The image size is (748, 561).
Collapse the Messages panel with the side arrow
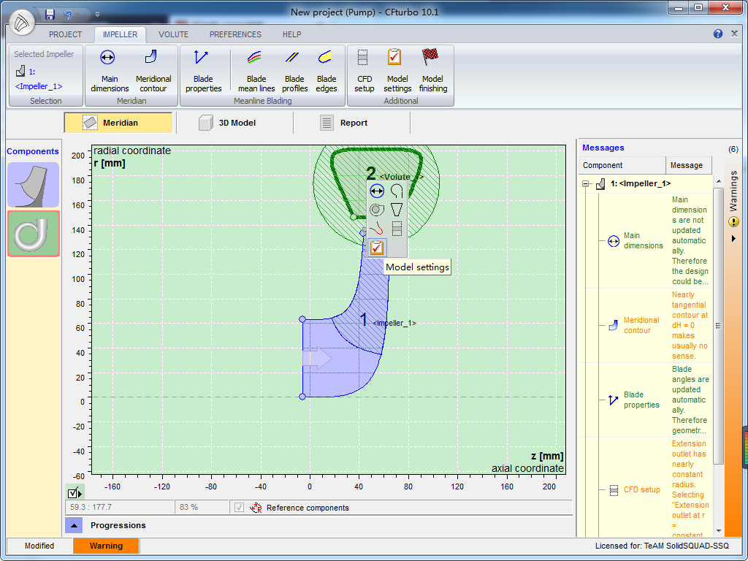(x=733, y=239)
